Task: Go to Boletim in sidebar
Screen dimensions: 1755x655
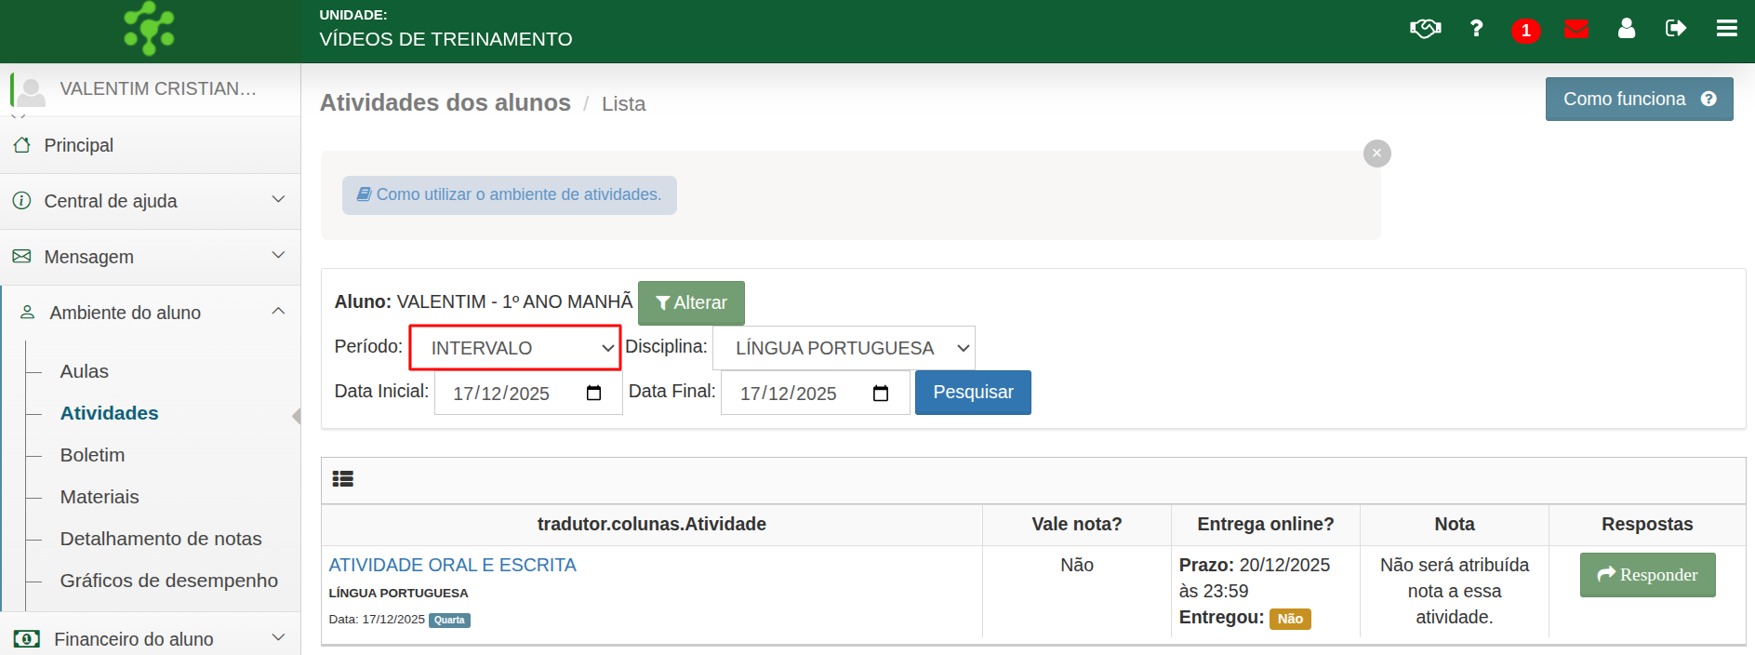Action: click(x=92, y=455)
